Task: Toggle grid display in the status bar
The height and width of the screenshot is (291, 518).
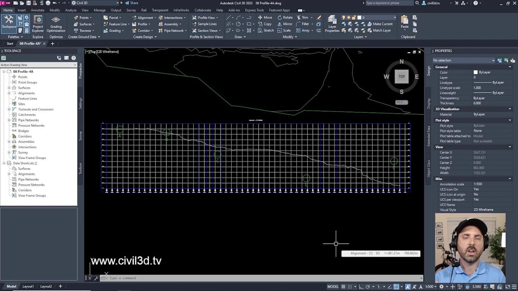Action: (343, 287)
